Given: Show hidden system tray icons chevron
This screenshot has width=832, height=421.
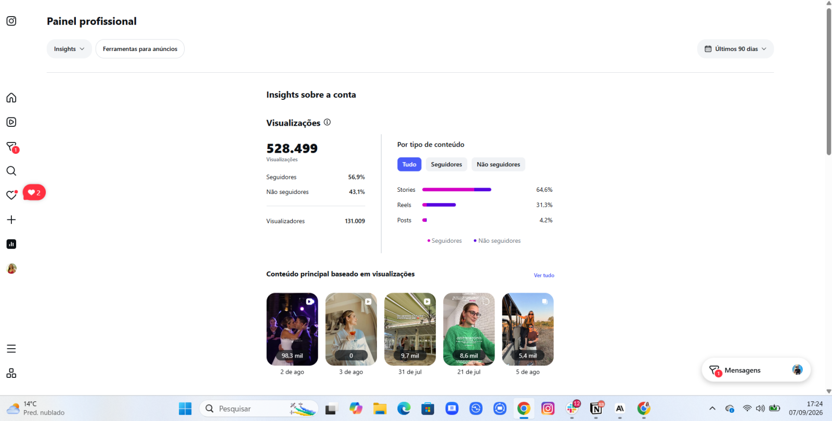Looking at the screenshot, I should tap(712, 409).
